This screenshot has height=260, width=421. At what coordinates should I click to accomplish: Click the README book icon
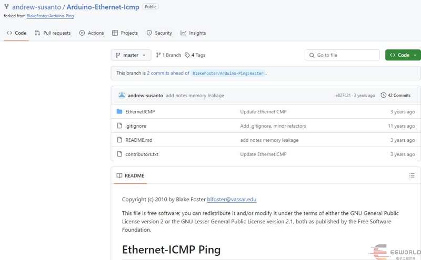pyautogui.click(x=119, y=175)
